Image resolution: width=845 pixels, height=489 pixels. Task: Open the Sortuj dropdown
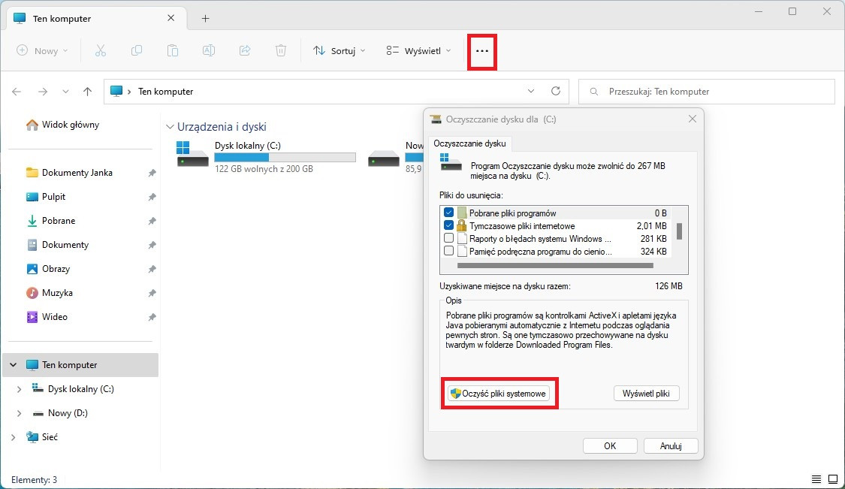pos(339,50)
